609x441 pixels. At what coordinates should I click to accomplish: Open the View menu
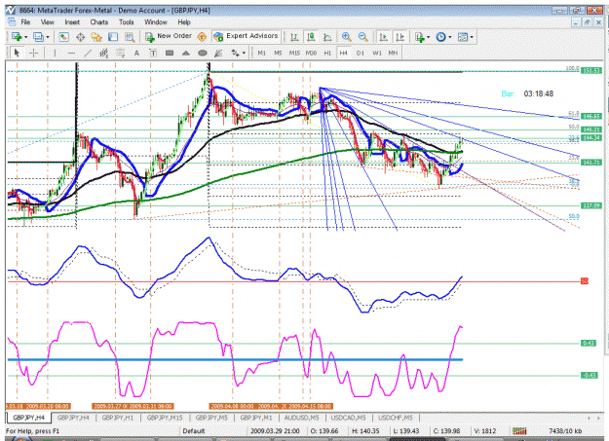tap(48, 22)
